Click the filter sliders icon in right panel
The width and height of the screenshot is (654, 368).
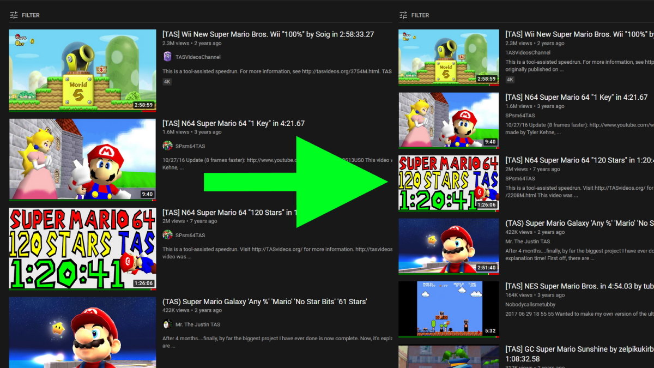tap(403, 15)
